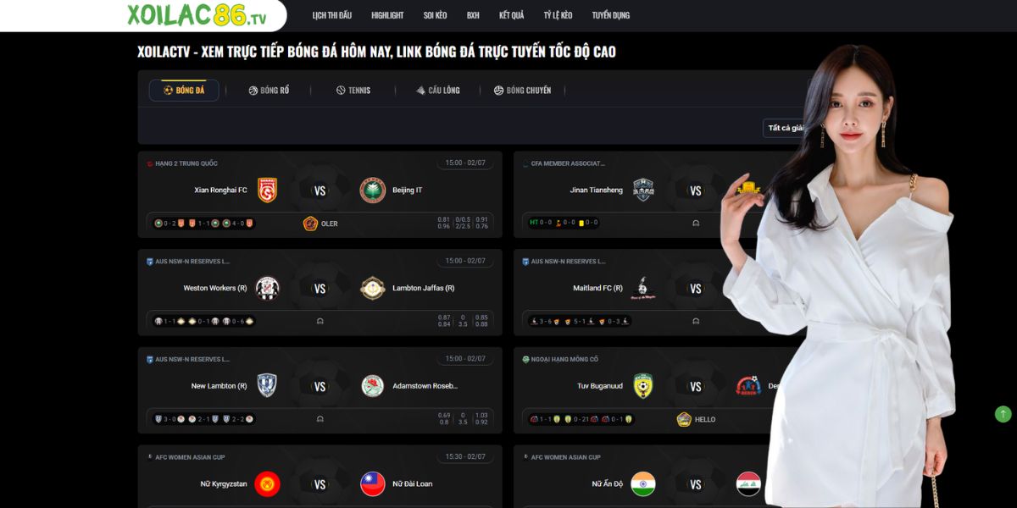The height and width of the screenshot is (508, 1017).
Task: Click the Lambton Jaffas (R) team badge
Action: (373, 289)
